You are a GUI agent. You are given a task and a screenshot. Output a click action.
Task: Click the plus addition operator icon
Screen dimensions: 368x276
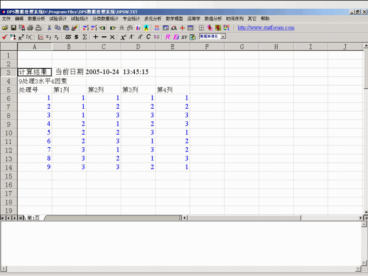coord(95,37)
